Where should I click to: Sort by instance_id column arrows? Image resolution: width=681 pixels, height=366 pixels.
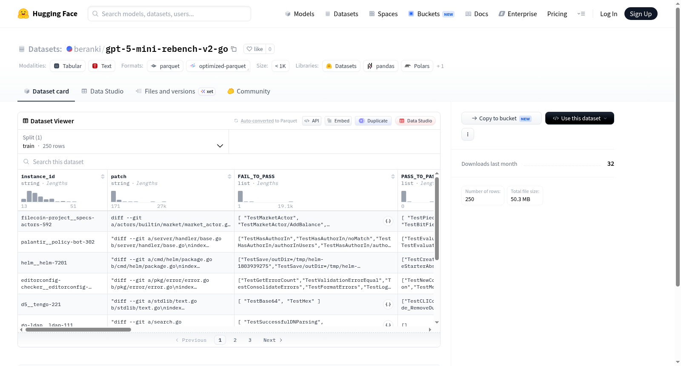coord(103,176)
